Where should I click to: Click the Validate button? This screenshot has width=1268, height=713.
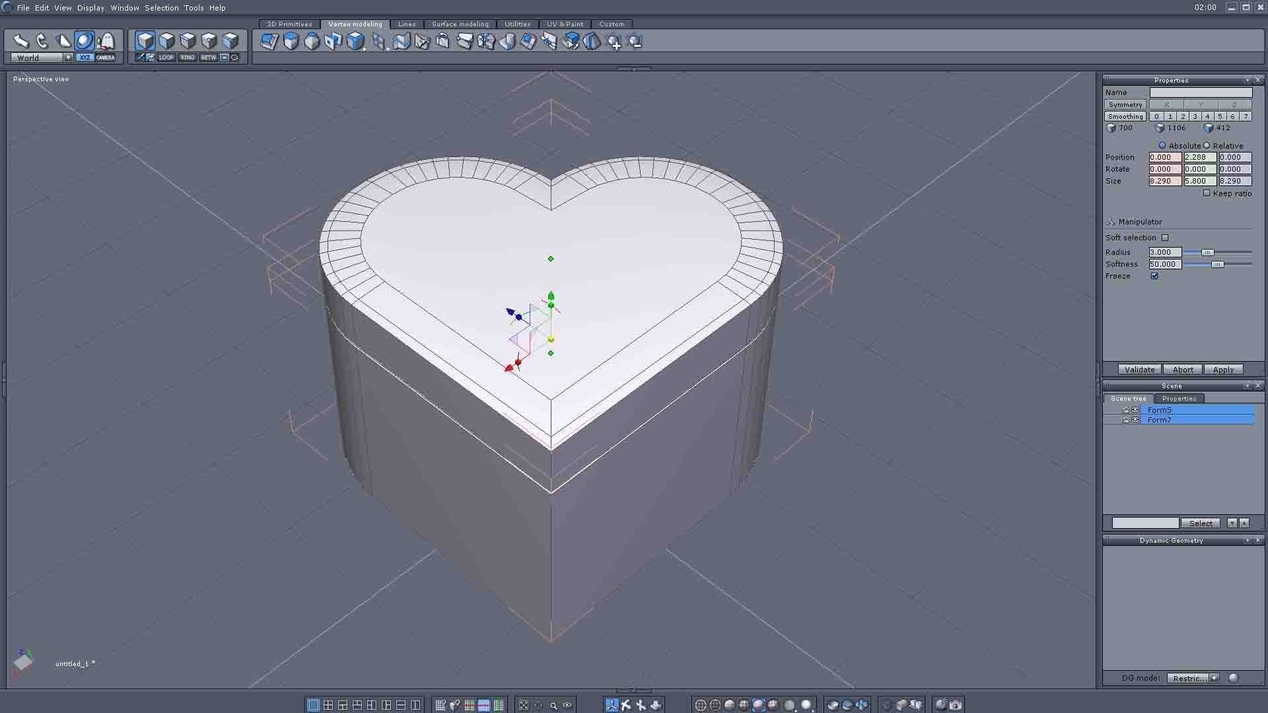coord(1139,370)
